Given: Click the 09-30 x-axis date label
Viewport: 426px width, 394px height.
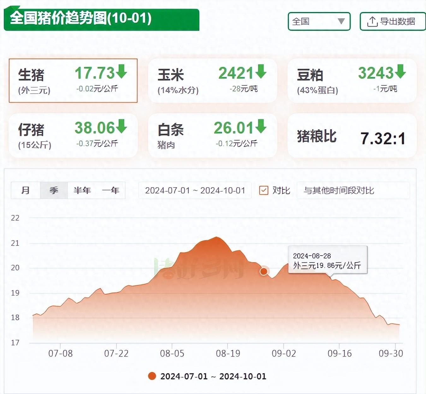Looking at the screenshot, I should pos(391,353).
